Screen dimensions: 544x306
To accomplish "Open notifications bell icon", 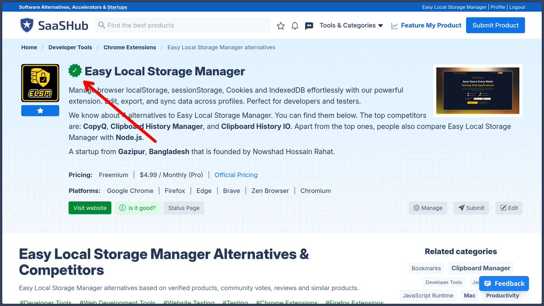I will tap(295, 26).
